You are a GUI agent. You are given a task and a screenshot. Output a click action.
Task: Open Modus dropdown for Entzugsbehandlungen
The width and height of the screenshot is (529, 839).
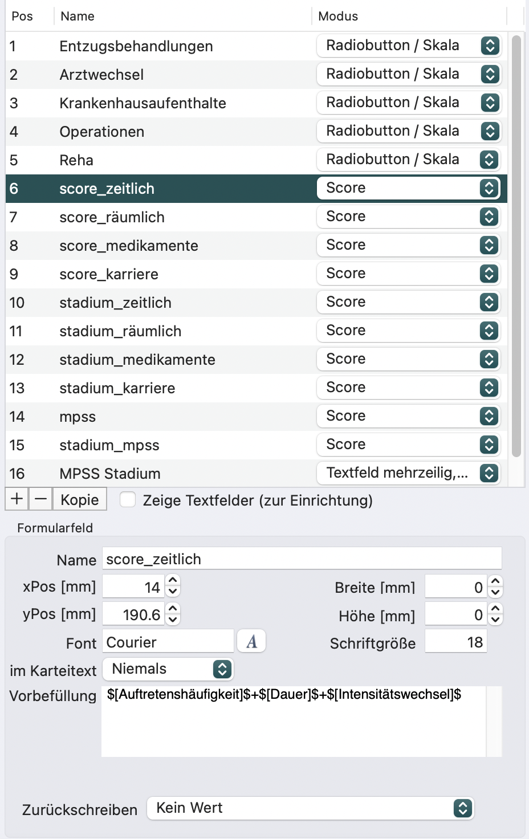click(409, 46)
